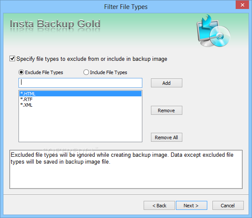The width and height of the screenshot is (252, 218).
Task: Click the Insta Backup Gold monitor disc icon
Action: pos(213,31)
